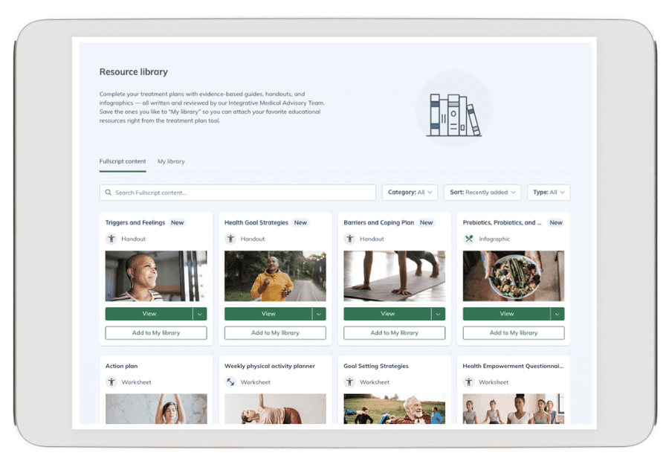
Task: Open the Type filter dropdown
Action: (x=549, y=193)
